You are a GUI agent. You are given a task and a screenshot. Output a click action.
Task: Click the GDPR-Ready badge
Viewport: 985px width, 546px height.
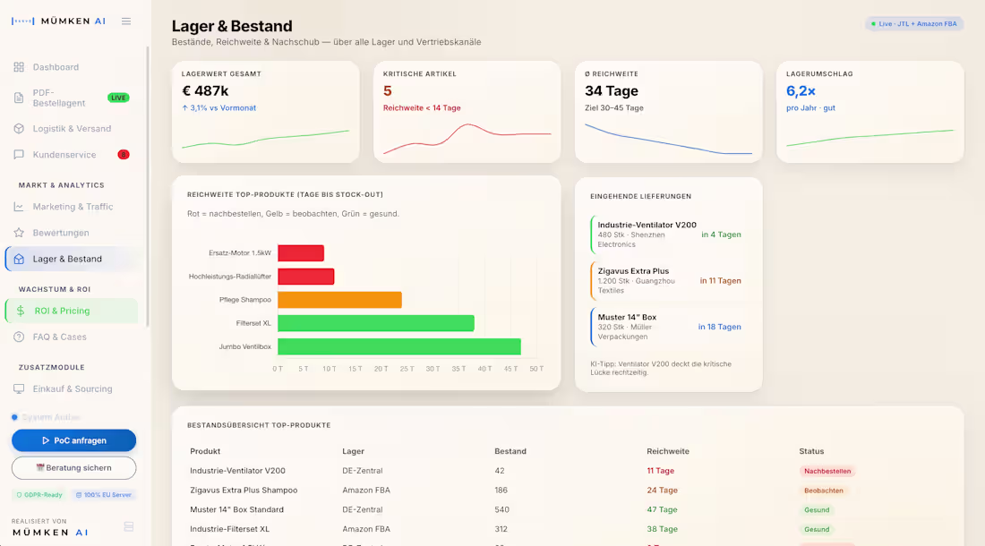point(39,495)
